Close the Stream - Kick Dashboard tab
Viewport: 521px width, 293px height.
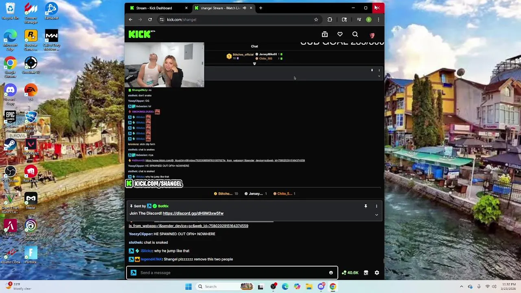(x=186, y=8)
